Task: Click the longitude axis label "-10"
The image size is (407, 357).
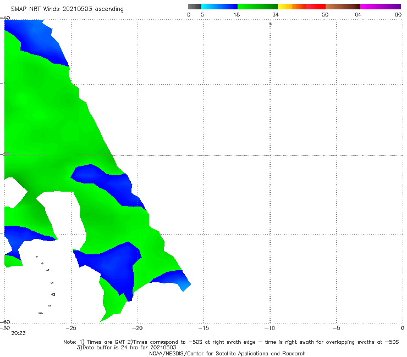Action: point(269,328)
